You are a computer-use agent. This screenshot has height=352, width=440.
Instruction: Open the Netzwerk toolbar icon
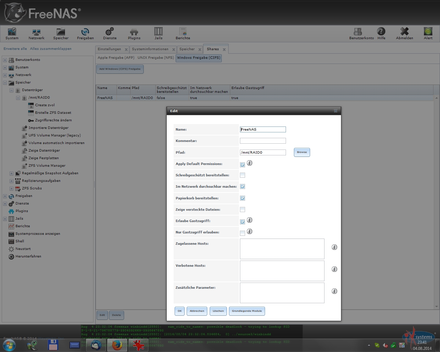[x=36, y=34]
